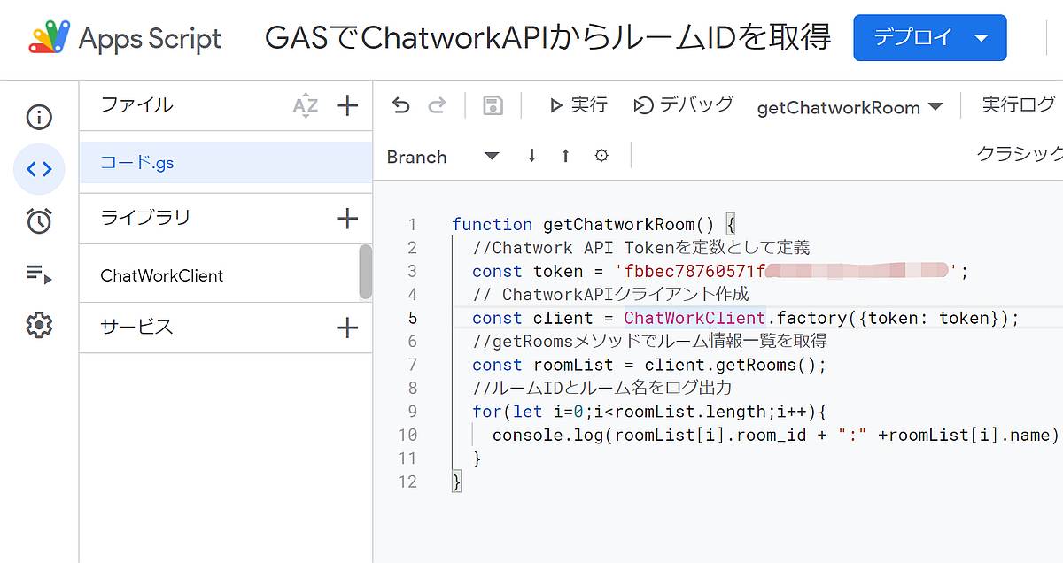Open the Triggers panel
Viewport: 1063px width, 563px height.
[x=38, y=220]
